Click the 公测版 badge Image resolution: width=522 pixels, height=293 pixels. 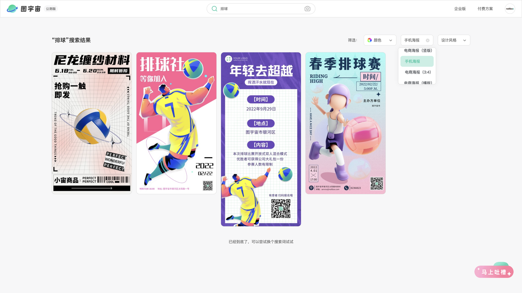pos(51,9)
